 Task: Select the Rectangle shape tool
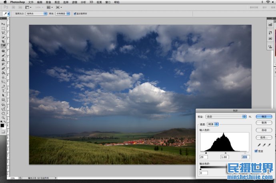3,99
